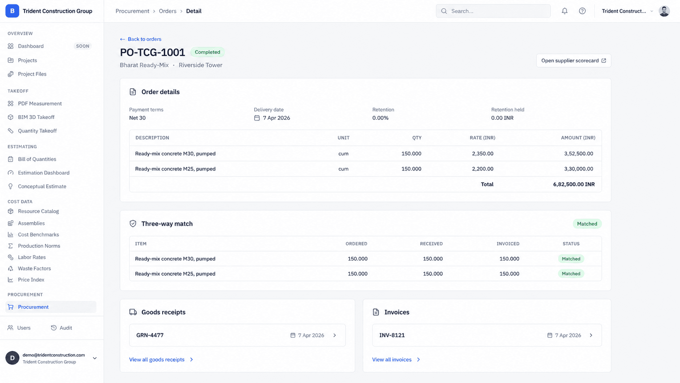This screenshot has width=680, height=383.
Task: Click chevron beside View all invoices
Action: click(x=418, y=359)
